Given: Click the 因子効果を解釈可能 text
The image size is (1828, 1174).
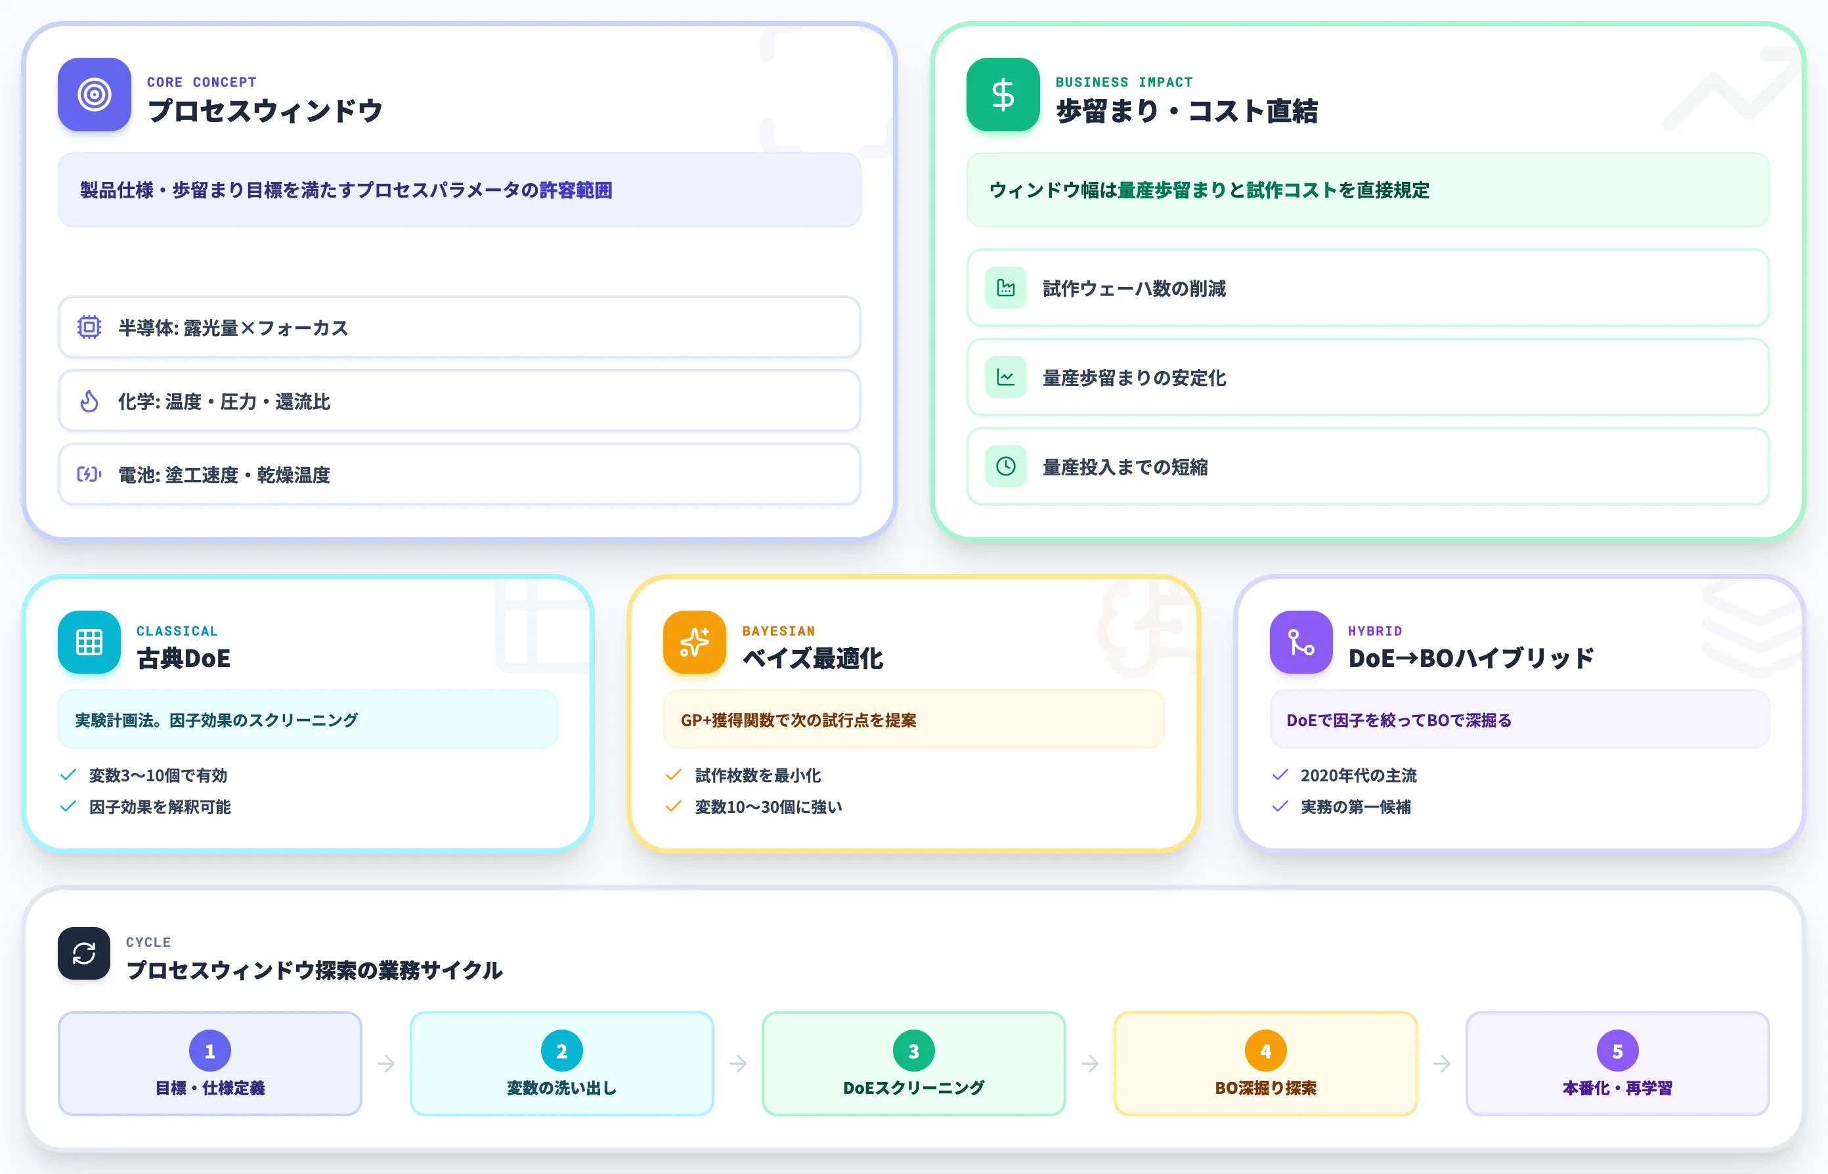Looking at the screenshot, I should tap(160, 806).
